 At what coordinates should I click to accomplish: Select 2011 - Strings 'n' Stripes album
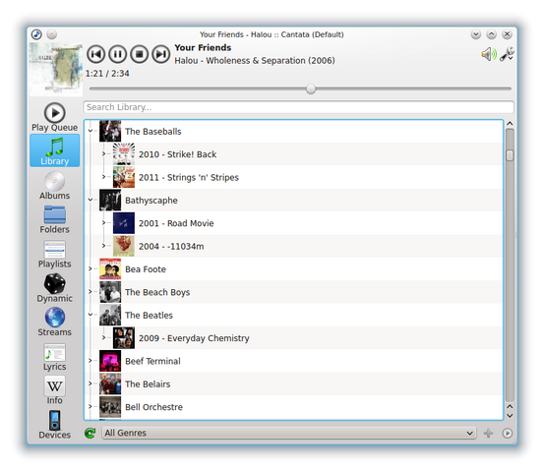pos(294,177)
